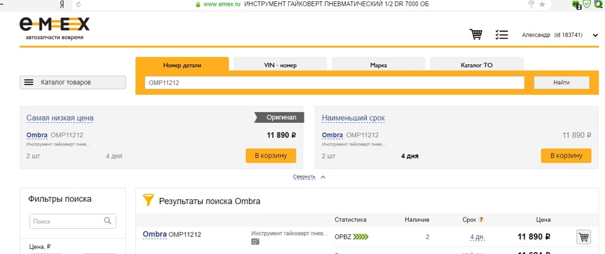This screenshot has height=254, width=605.
Task: Bookmark the page with star icon
Action: point(542,4)
